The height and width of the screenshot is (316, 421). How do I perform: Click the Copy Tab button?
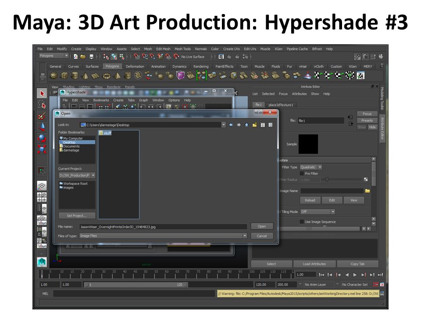(358, 264)
